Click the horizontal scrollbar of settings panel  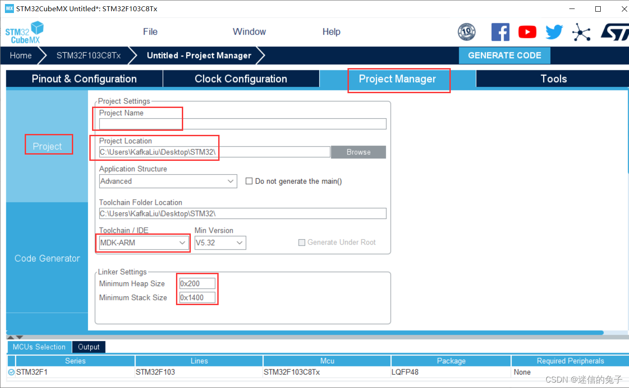pos(305,332)
